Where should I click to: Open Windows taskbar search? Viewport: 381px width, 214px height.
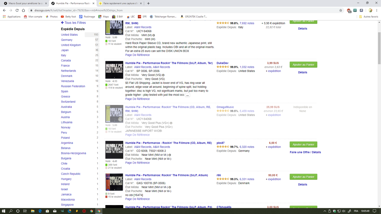pyautogui.click(x=11, y=211)
